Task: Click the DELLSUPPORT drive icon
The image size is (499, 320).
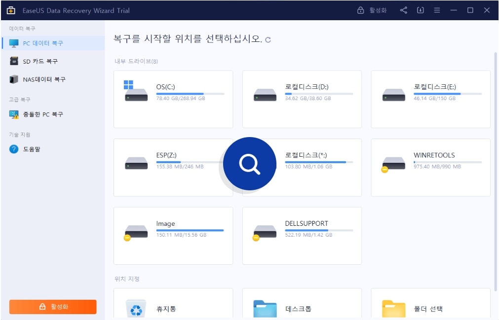Action: (x=265, y=233)
